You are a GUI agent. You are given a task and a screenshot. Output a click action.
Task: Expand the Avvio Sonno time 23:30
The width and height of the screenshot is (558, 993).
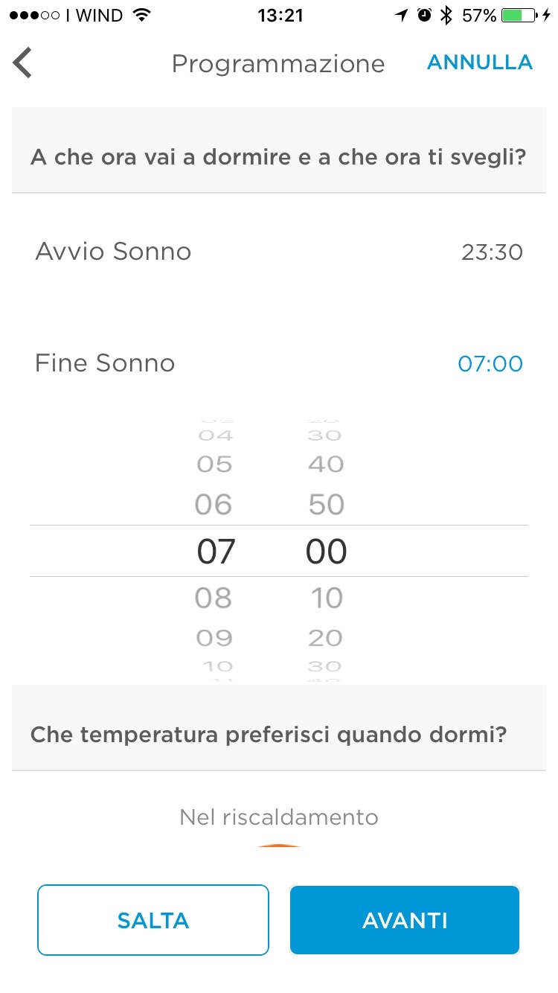(492, 252)
